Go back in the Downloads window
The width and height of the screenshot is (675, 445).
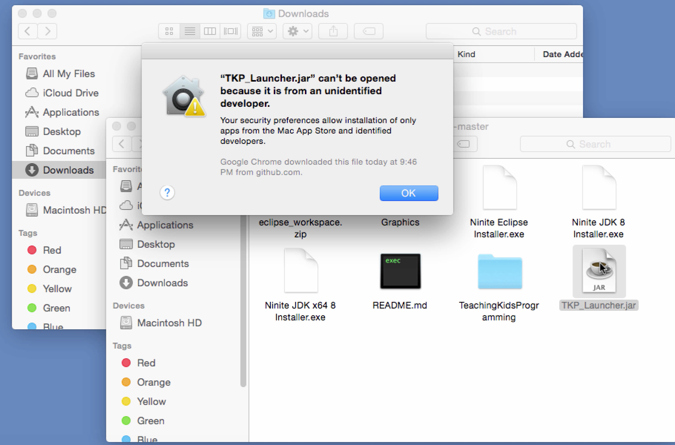pos(27,32)
